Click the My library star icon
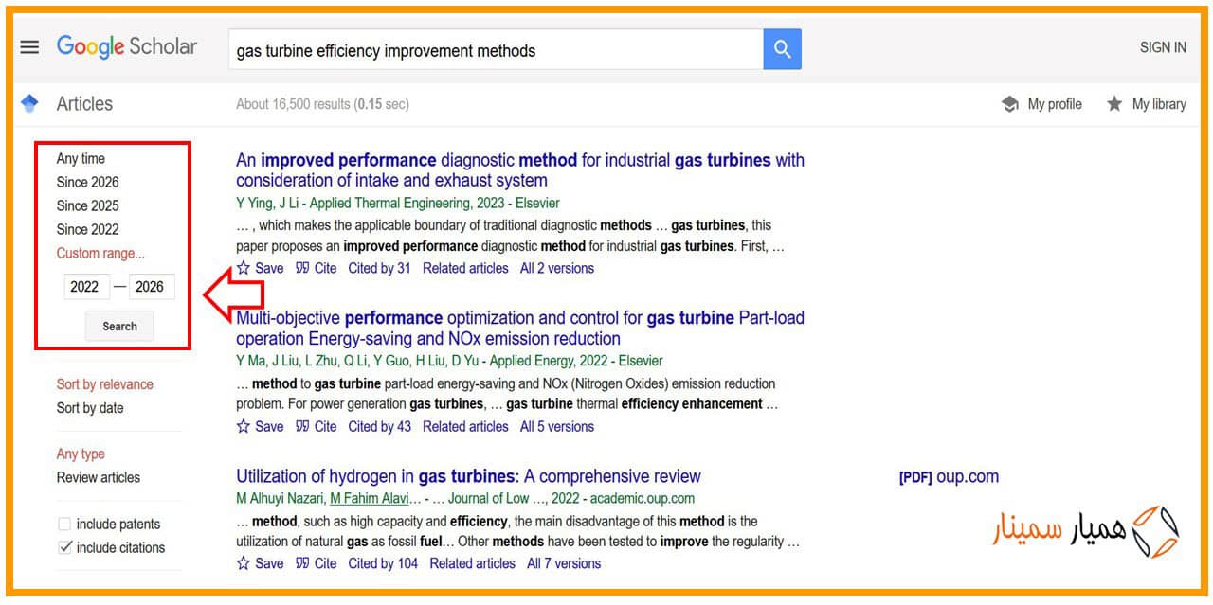Viewport: 1213px width, 605px height. pos(1114,104)
